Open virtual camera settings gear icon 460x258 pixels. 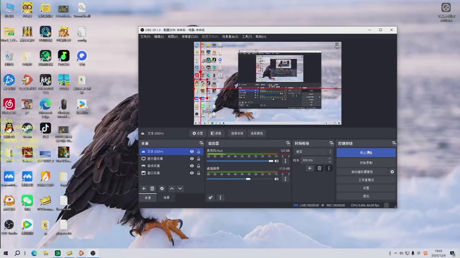(392, 171)
